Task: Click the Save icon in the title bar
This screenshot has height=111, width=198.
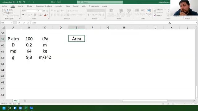Action: (20, 2)
